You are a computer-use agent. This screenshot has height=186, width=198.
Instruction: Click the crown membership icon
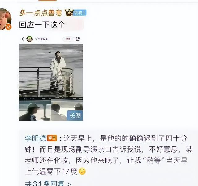(69, 12)
